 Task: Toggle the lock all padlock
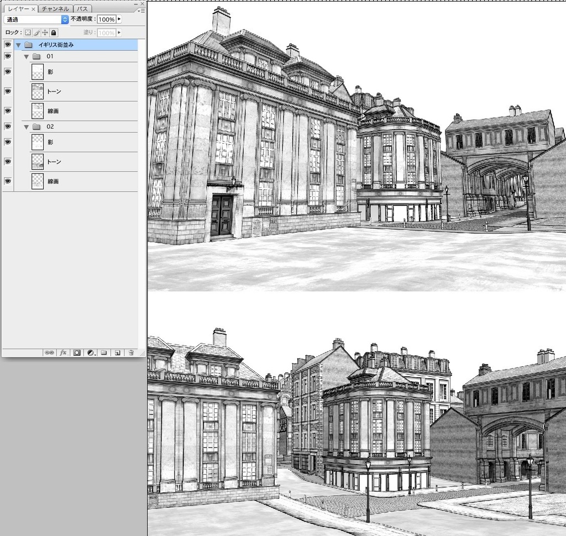54,33
